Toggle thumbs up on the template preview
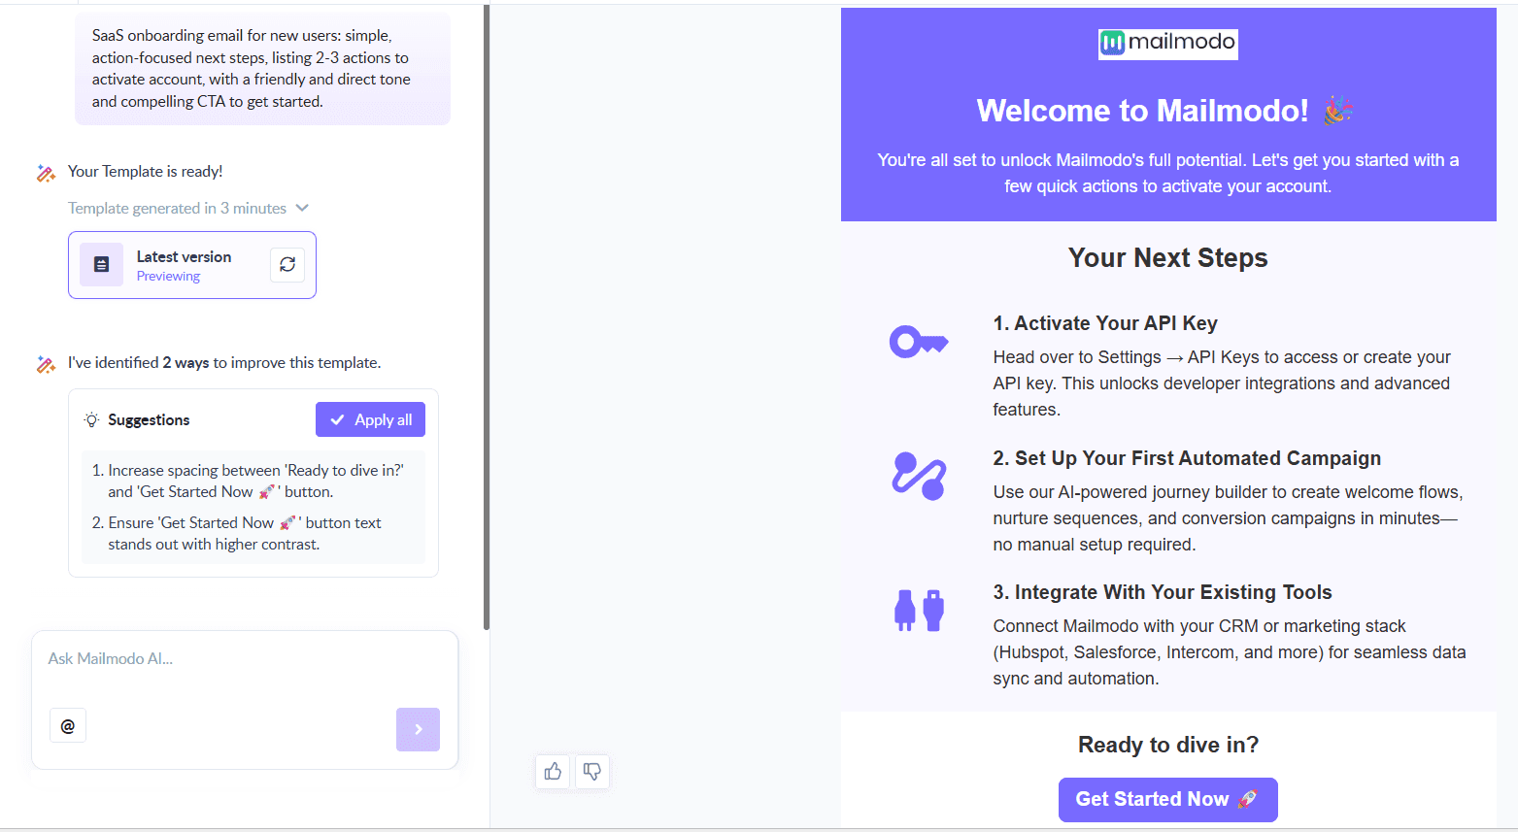This screenshot has height=832, width=1518. pyautogui.click(x=552, y=771)
